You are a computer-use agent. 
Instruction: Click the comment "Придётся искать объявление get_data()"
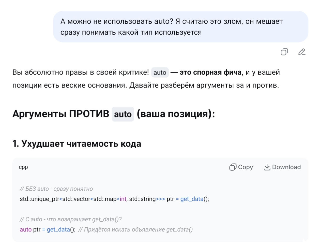[135, 229]
